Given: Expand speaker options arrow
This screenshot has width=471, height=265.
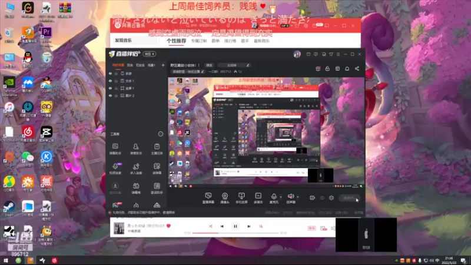Looking at the screenshot, I should click(x=298, y=197).
